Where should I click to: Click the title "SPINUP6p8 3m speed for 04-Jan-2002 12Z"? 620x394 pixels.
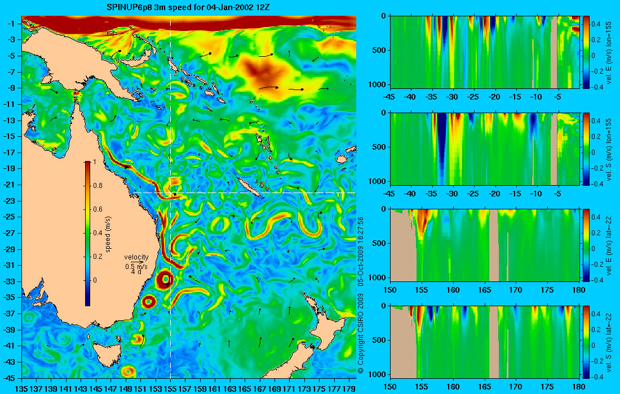(x=188, y=7)
